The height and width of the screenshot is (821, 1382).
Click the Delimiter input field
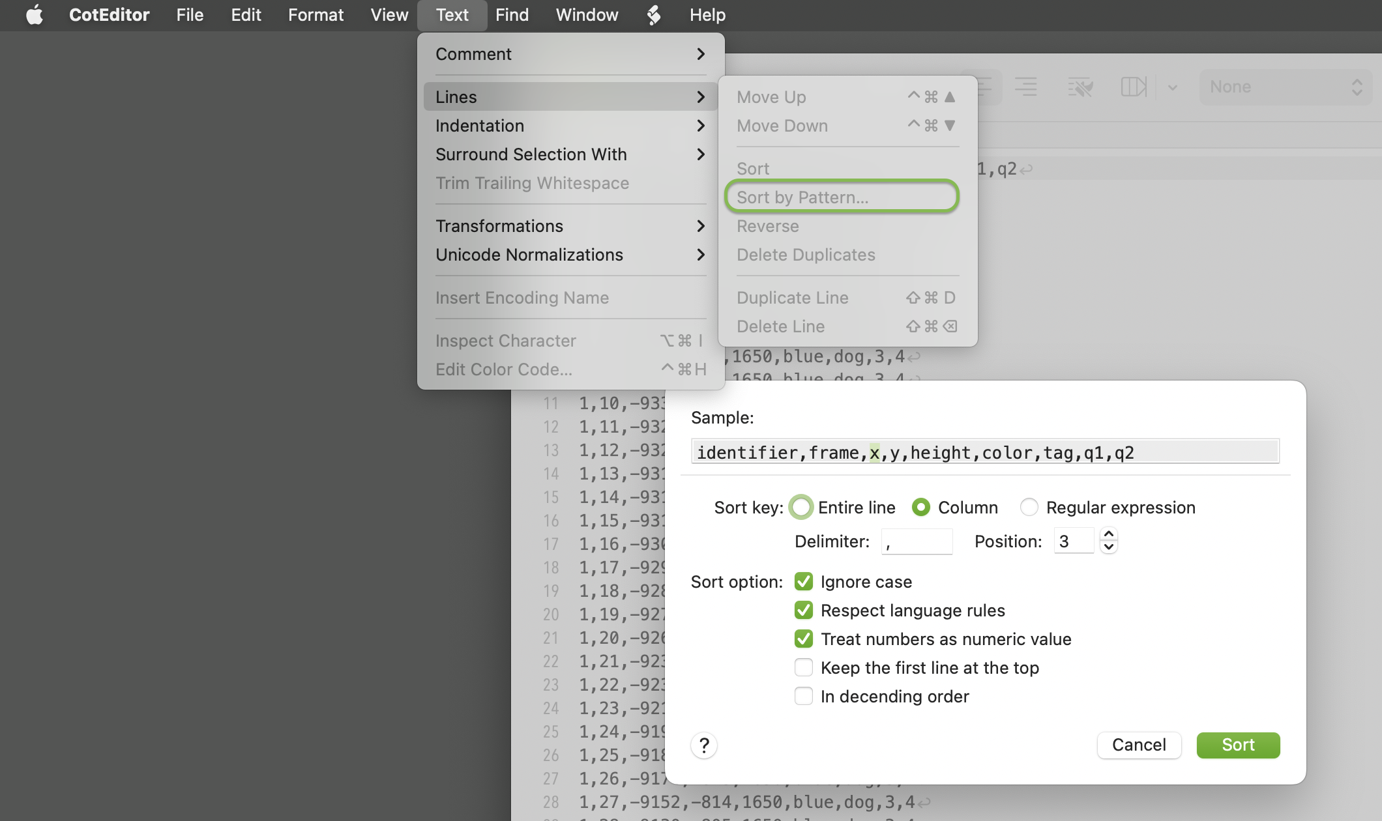pyautogui.click(x=917, y=541)
